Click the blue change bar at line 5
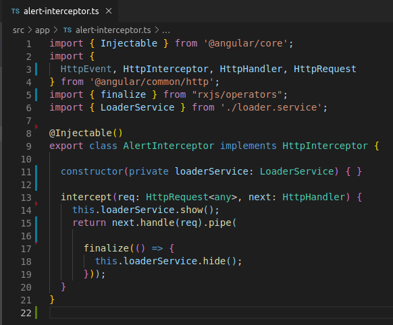The image size is (393, 325). tap(36, 94)
